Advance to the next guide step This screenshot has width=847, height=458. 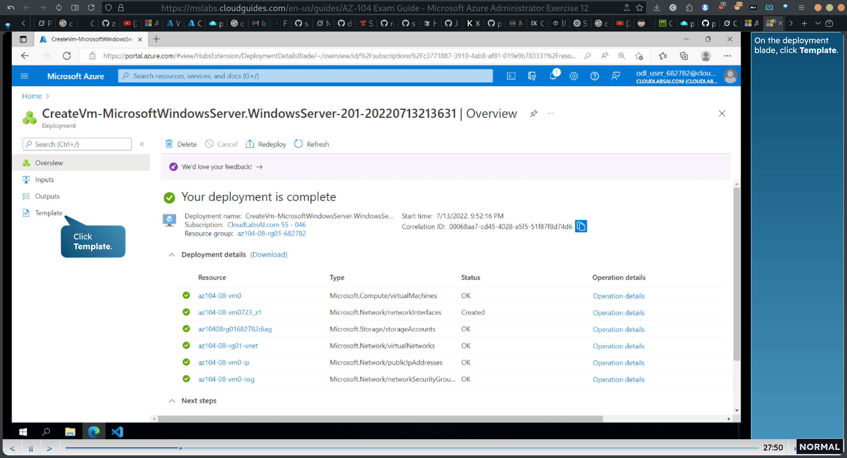point(50,448)
